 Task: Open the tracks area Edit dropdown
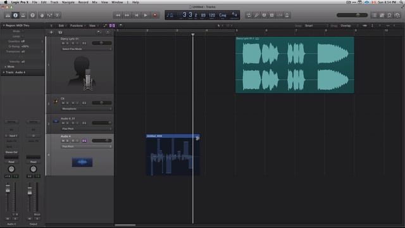tap(62, 25)
